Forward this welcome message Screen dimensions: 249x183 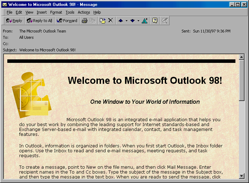tap(67, 21)
